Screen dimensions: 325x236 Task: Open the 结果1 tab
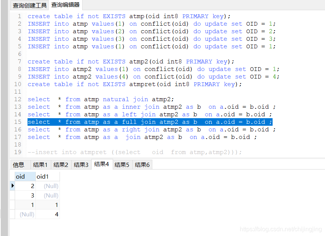pos(40,165)
